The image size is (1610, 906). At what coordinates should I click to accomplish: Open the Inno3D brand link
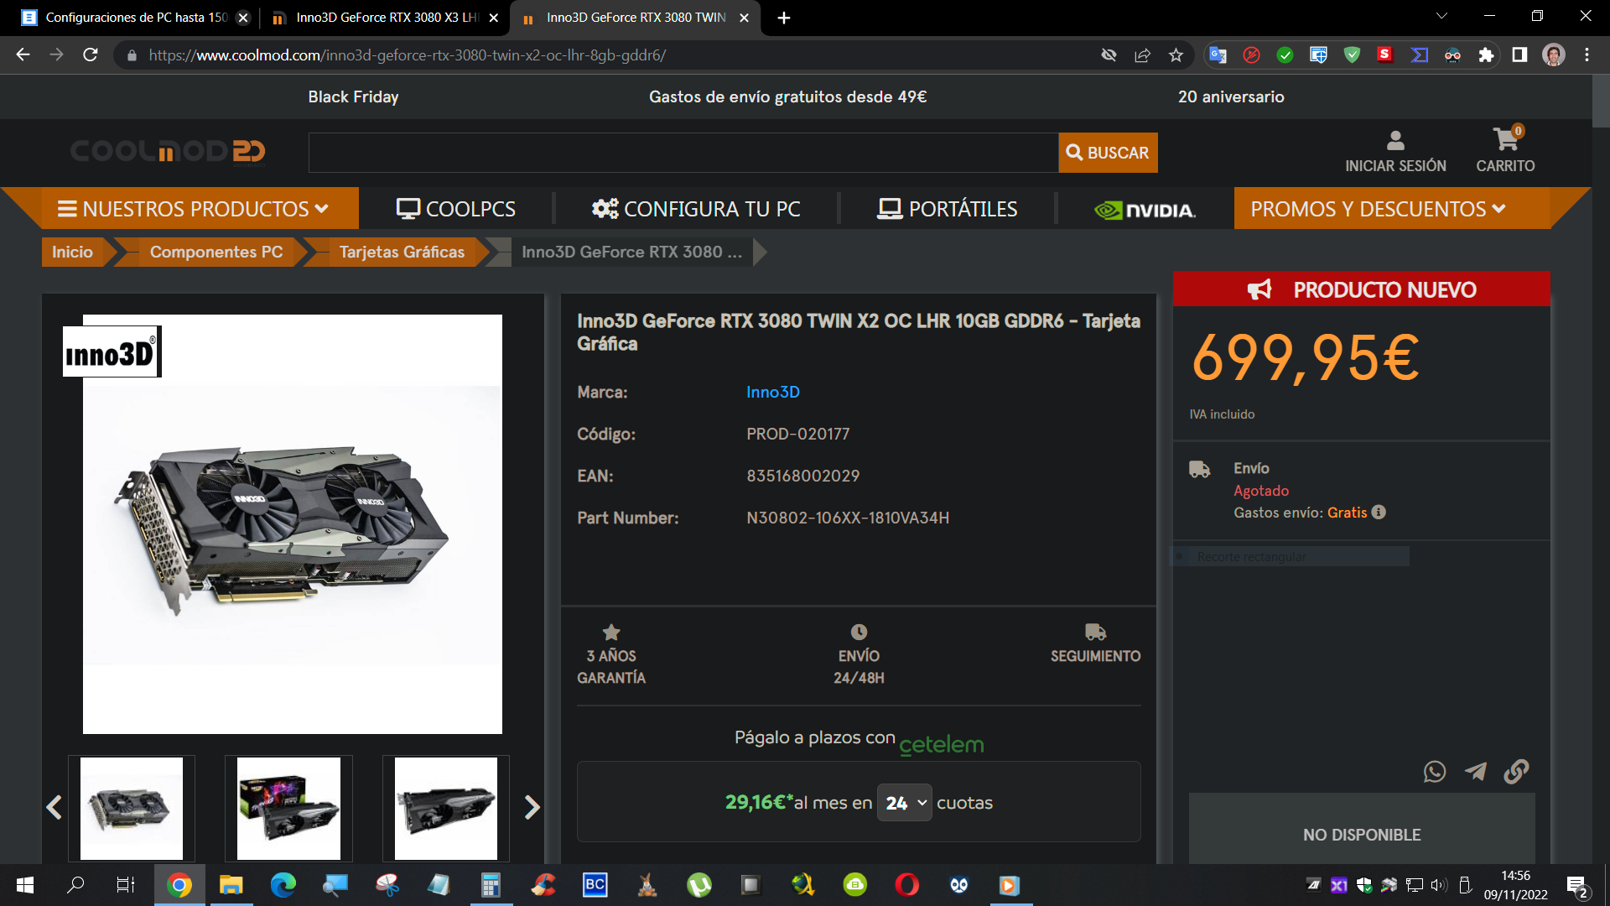tap(772, 392)
